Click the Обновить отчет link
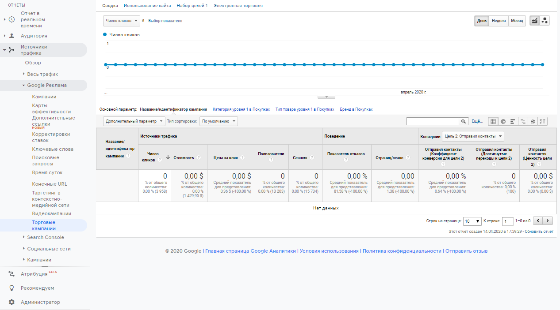This screenshot has width=560, height=310. tap(539, 231)
